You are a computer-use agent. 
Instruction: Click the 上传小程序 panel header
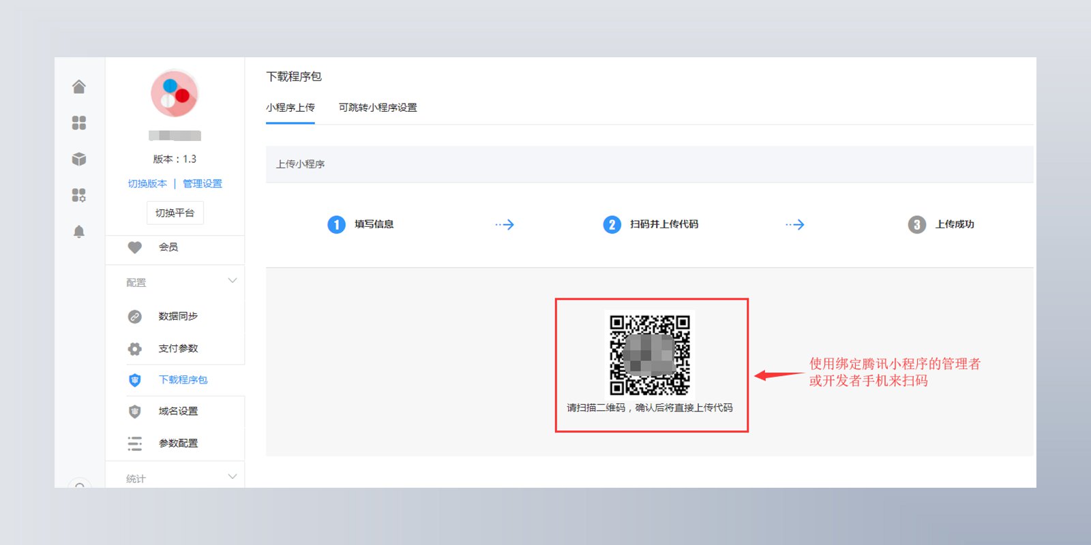pyautogui.click(x=649, y=164)
